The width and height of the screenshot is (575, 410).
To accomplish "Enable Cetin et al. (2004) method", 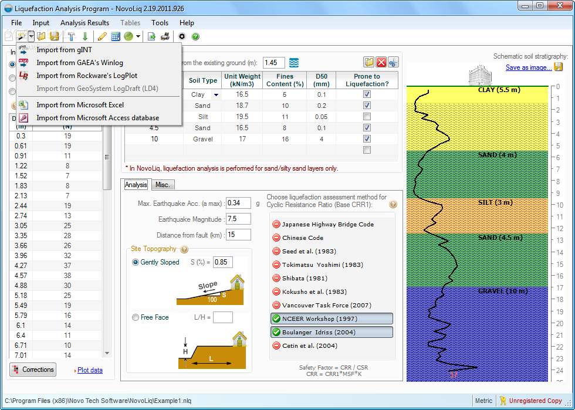I will click(332, 346).
